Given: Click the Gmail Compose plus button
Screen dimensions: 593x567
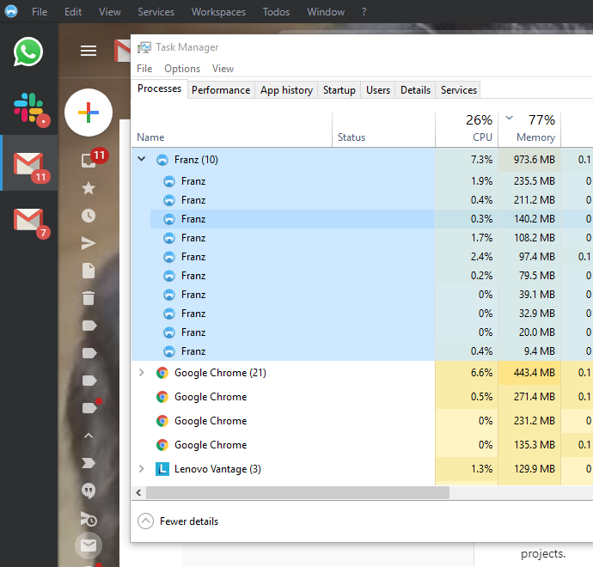Looking at the screenshot, I should pos(89,113).
